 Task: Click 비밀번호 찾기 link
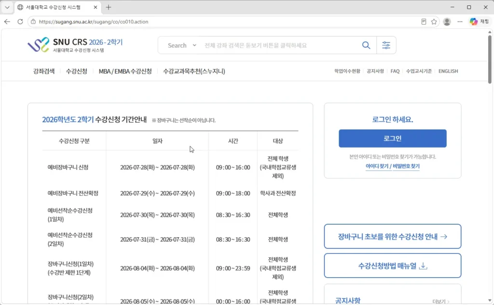tap(406, 166)
